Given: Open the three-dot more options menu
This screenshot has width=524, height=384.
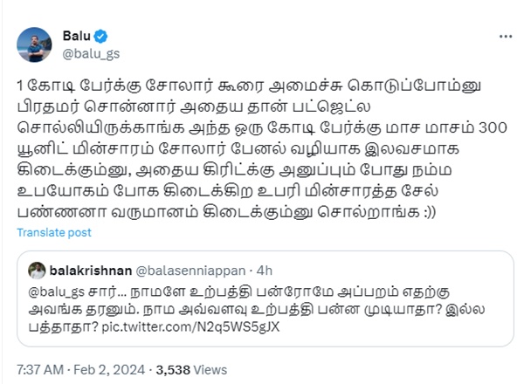Looking at the screenshot, I should (503, 37).
